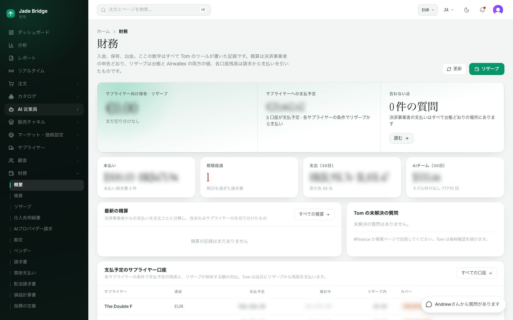Screen dimensions: 513x320
Task: Open 分析 in the sidebar
Action: [44, 45]
